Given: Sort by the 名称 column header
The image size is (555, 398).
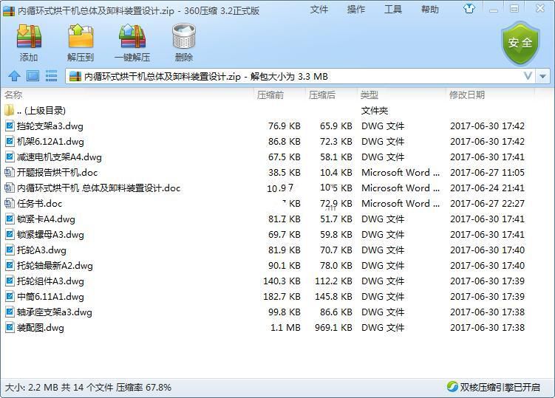Looking at the screenshot, I should [x=13, y=95].
